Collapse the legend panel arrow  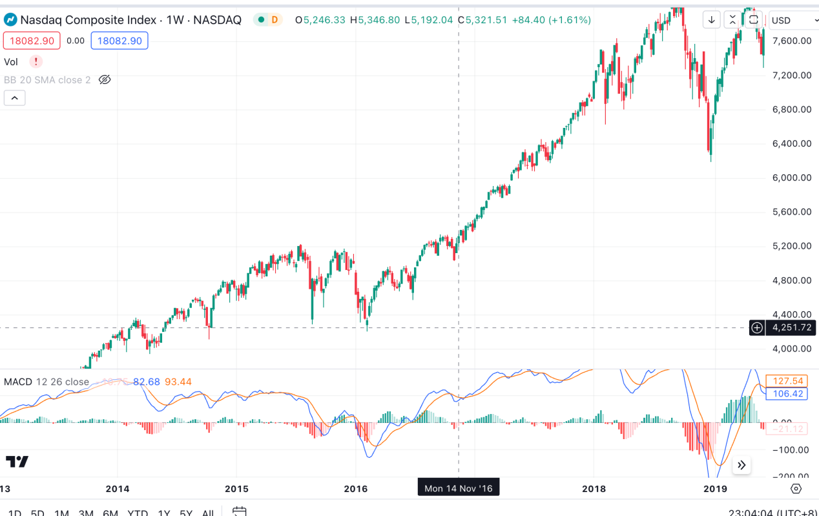(x=14, y=98)
